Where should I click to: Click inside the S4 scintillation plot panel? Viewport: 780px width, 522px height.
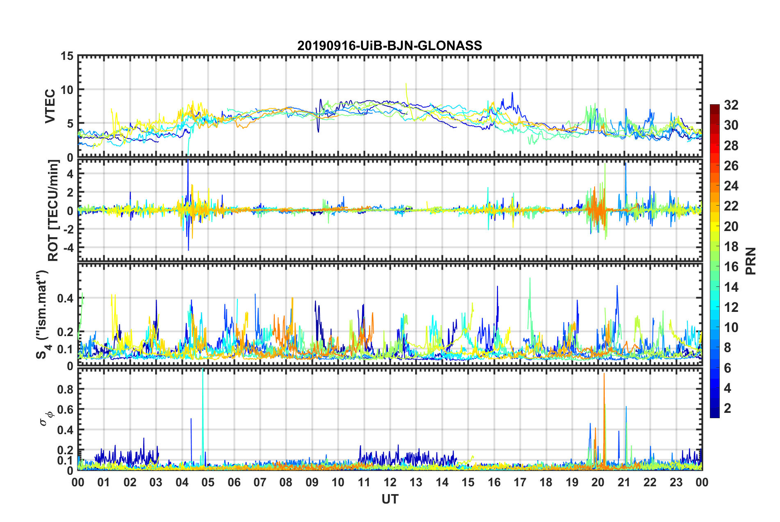390,315
